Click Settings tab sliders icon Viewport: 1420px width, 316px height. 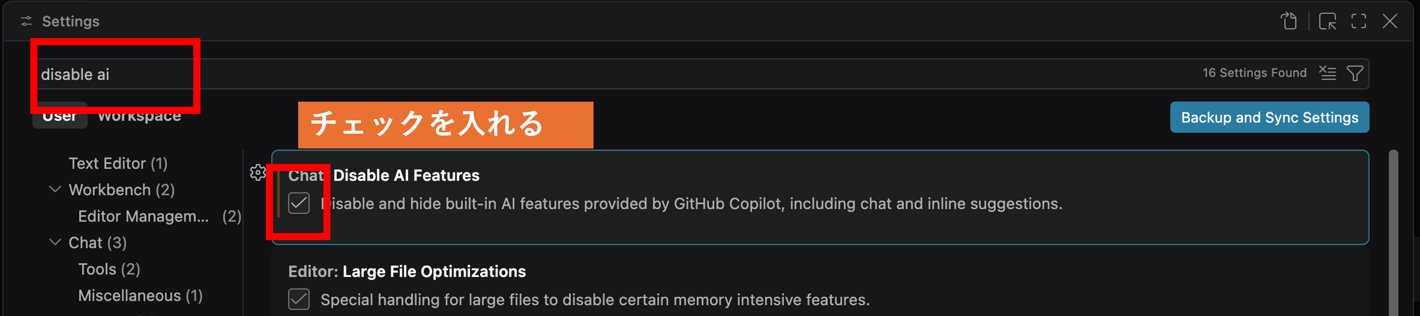pyautogui.click(x=26, y=21)
